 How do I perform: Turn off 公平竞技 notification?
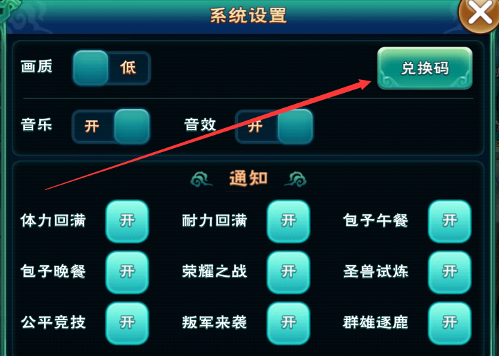point(127,323)
